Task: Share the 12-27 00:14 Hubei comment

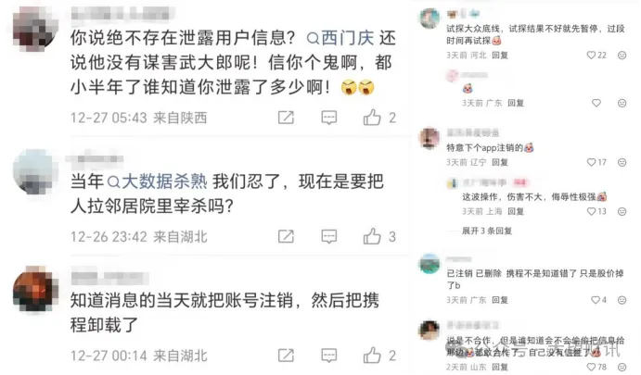Action: (x=286, y=356)
